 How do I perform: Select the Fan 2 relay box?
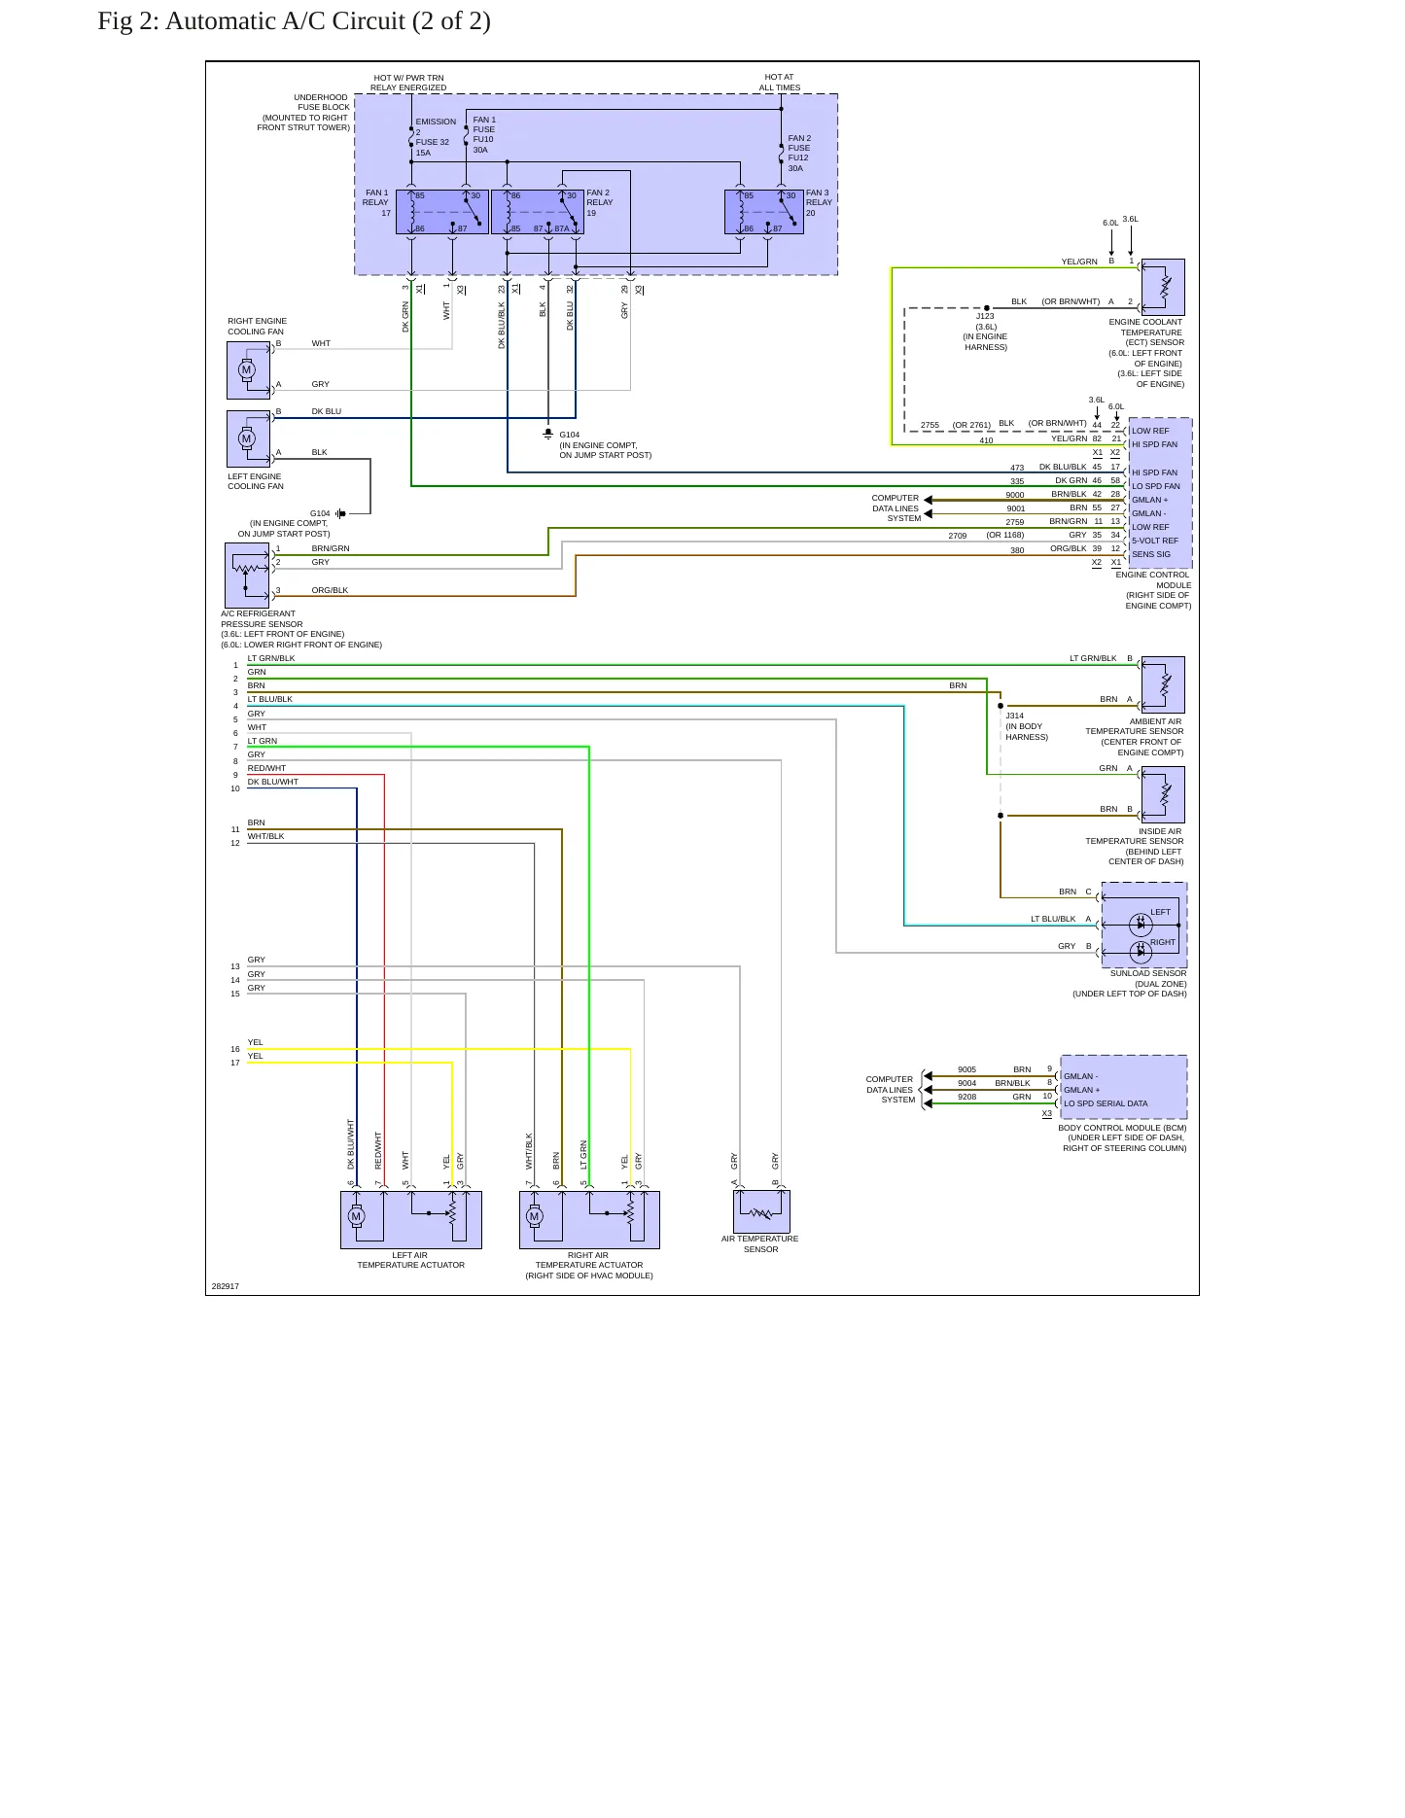click(x=537, y=212)
